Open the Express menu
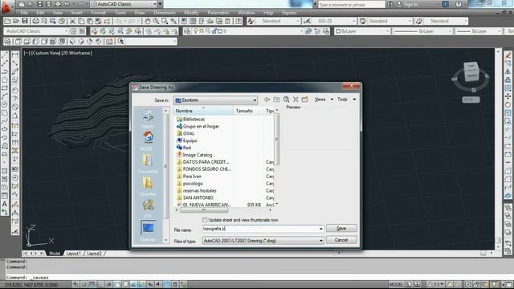514x289 pixels. click(289, 13)
